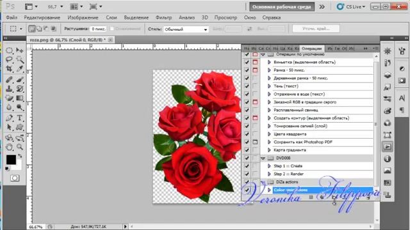Viewport: 410px width, 230px height.
Task: Open the Изображение menu
Action: point(83,17)
